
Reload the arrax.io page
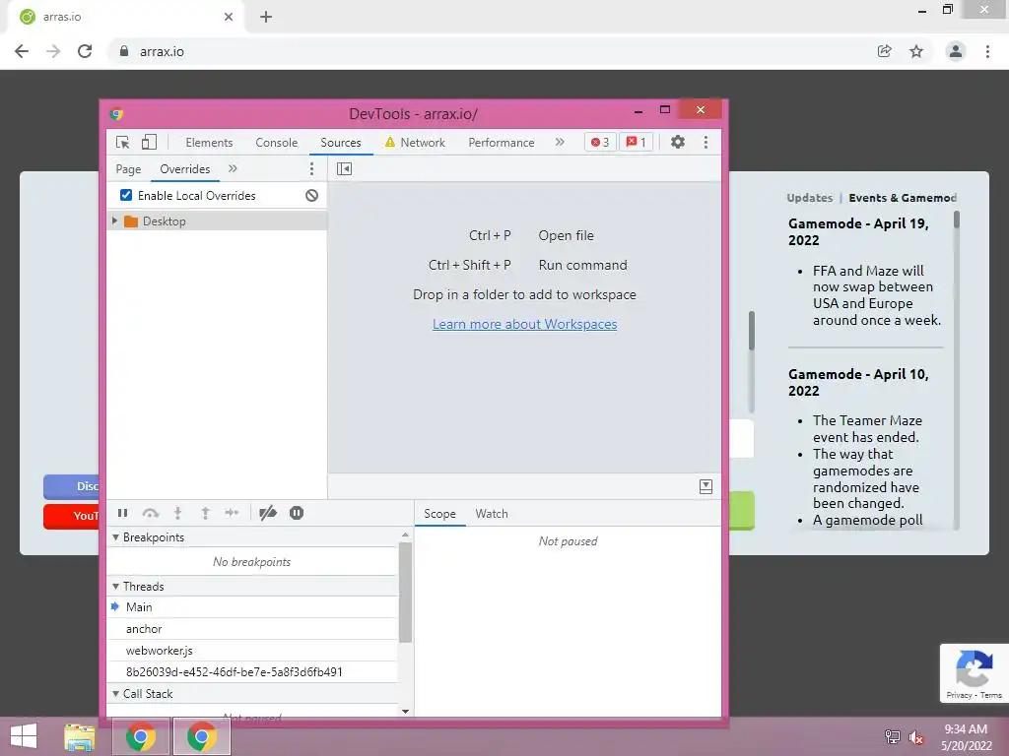tap(85, 51)
